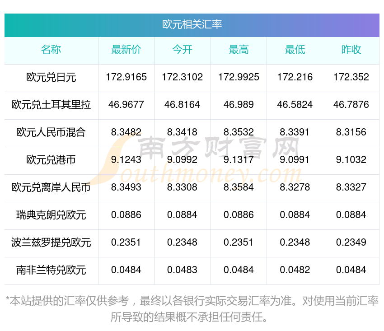Screen dimensions: 384x331
Task: Click 南非兰特兑欧元 今开 value 0.0483
Action: 182,270
